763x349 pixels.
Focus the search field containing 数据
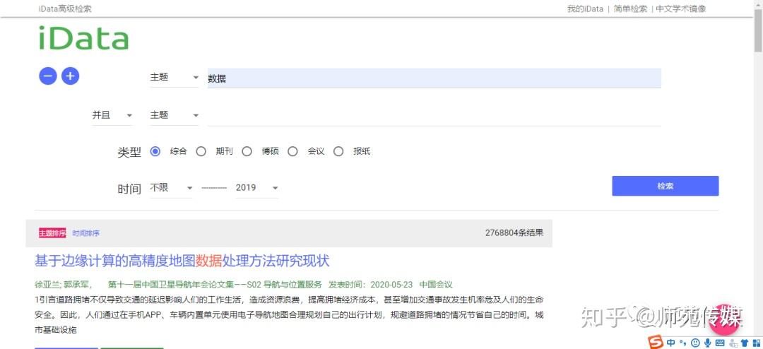click(434, 78)
